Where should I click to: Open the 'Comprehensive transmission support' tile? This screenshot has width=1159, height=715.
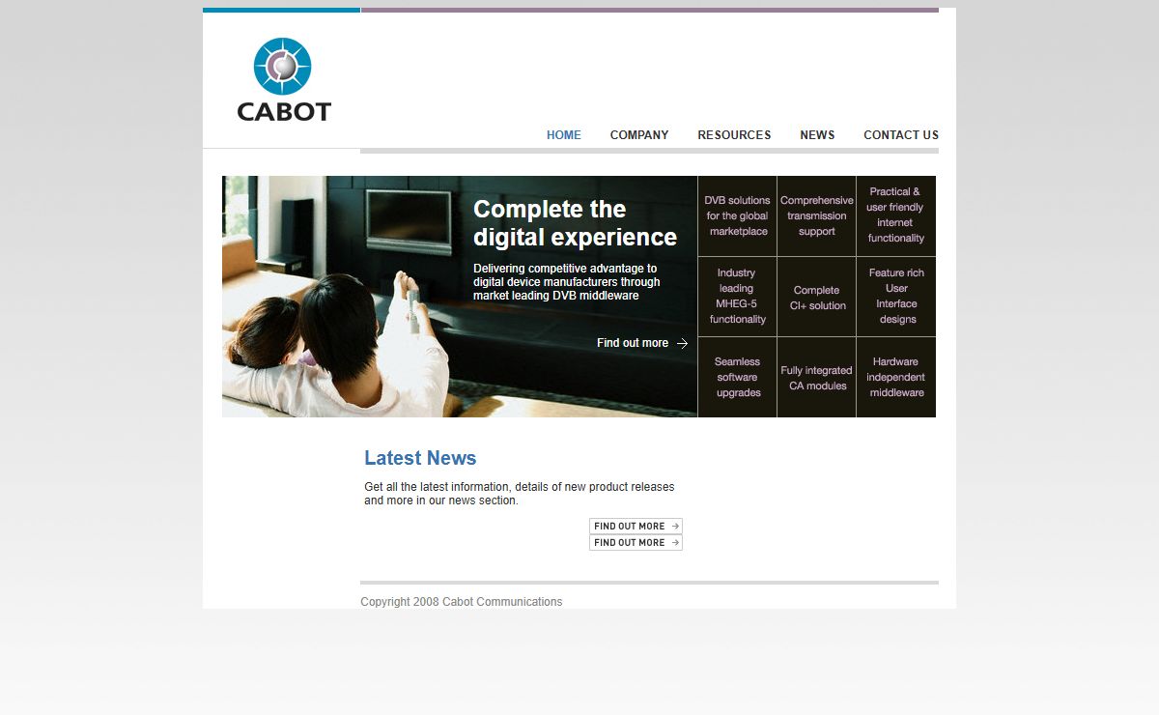(816, 215)
